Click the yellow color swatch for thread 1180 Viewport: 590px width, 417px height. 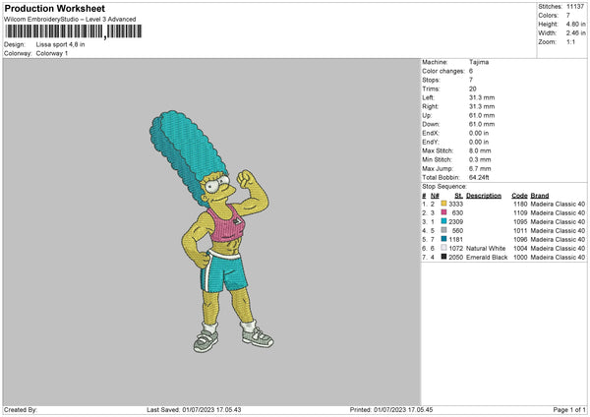(443, 204)
